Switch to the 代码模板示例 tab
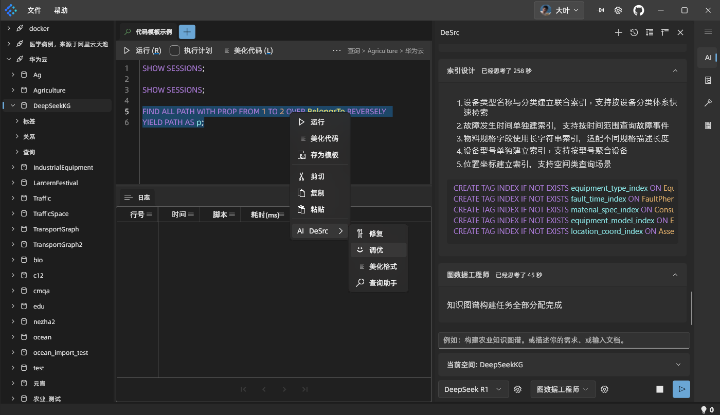Image resolution: width=720 pixels, height=415 pixels. click(148, 32)
